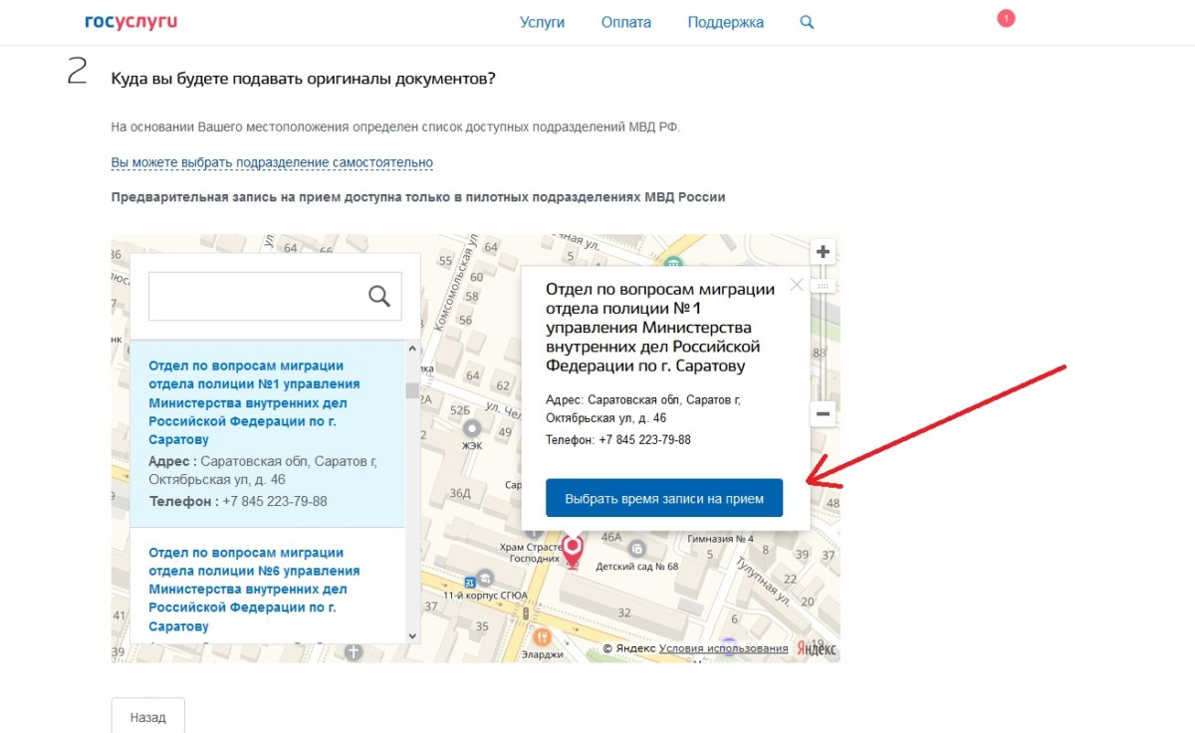The image size is (1195, 733).
Task: Open the site search magnifier in header
Action: pyautogui.click(x=807, y=22)
